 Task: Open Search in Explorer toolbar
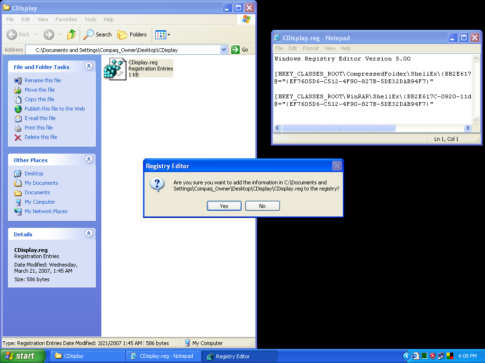[98, 35]
